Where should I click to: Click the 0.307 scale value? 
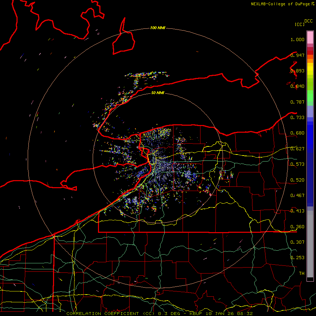point(297,242)
